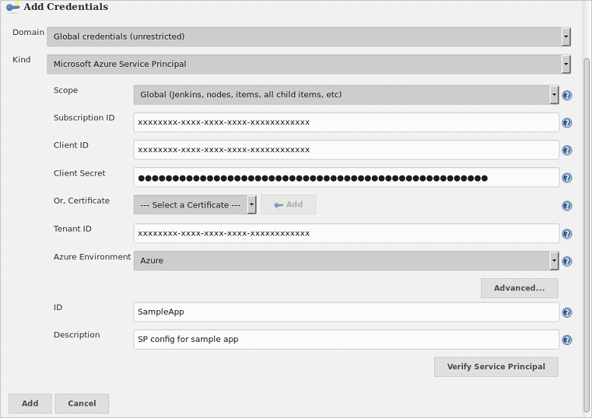The width and height of the screenshot is (592, 418).
Task: Expand the Azure Environment dropdown
Action: (x=346, y=261)
